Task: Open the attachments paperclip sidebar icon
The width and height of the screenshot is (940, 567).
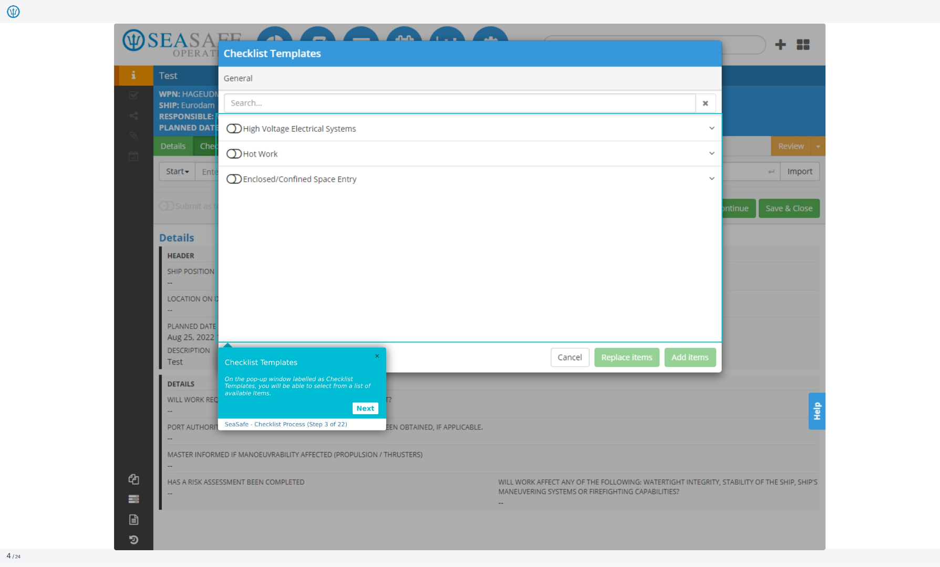Action: (x=133, y=136)
